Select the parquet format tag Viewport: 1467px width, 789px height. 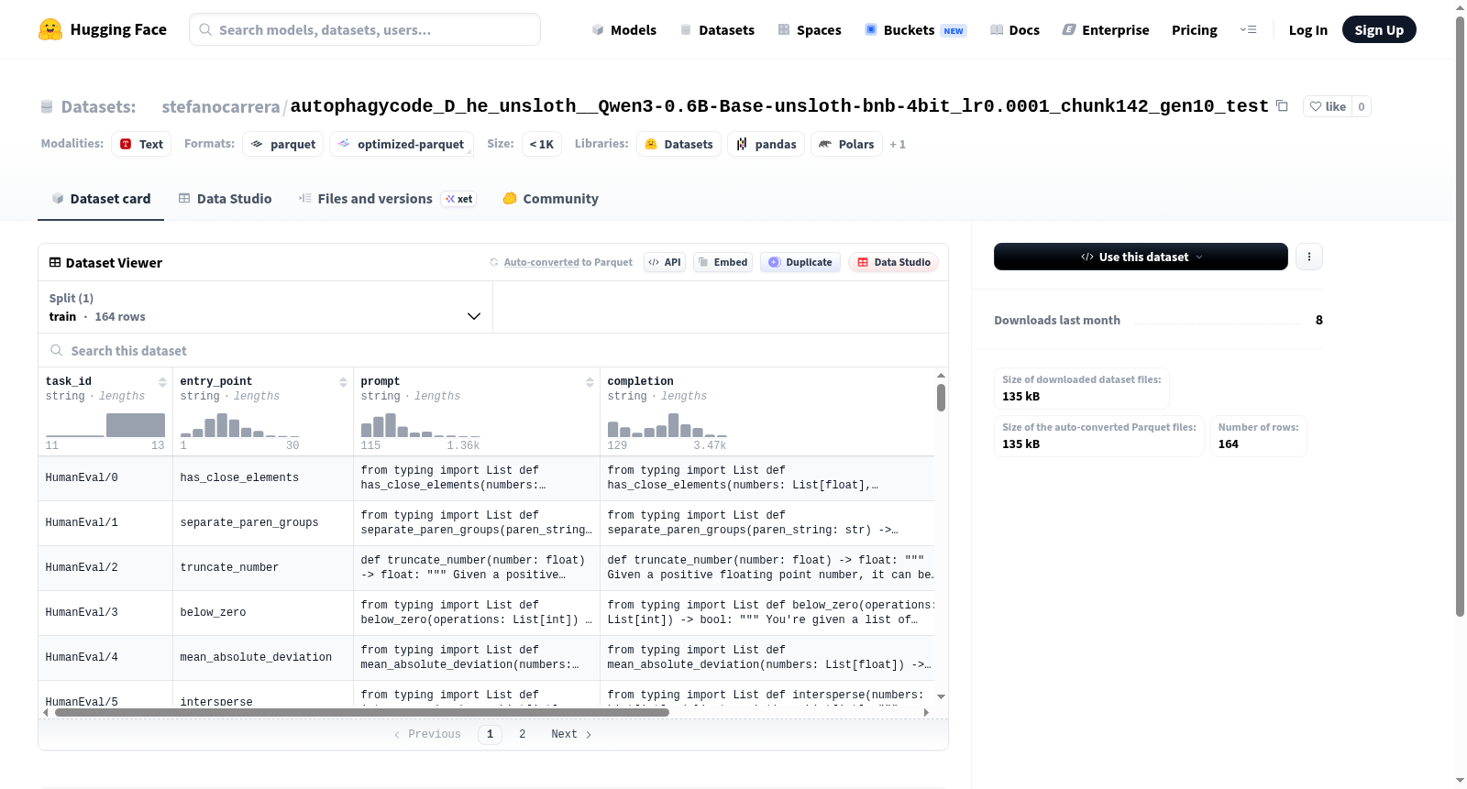[282, 144]
